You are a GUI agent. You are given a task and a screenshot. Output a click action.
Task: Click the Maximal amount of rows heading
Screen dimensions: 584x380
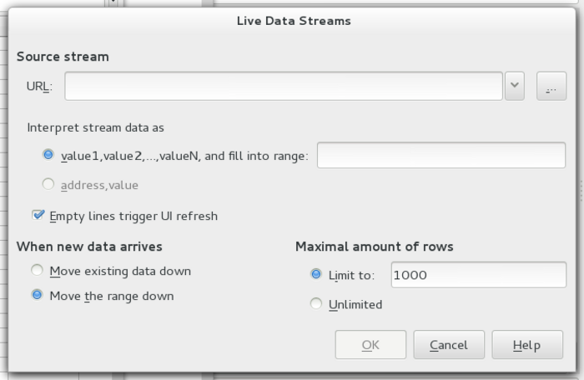click(x=374, y=247)
